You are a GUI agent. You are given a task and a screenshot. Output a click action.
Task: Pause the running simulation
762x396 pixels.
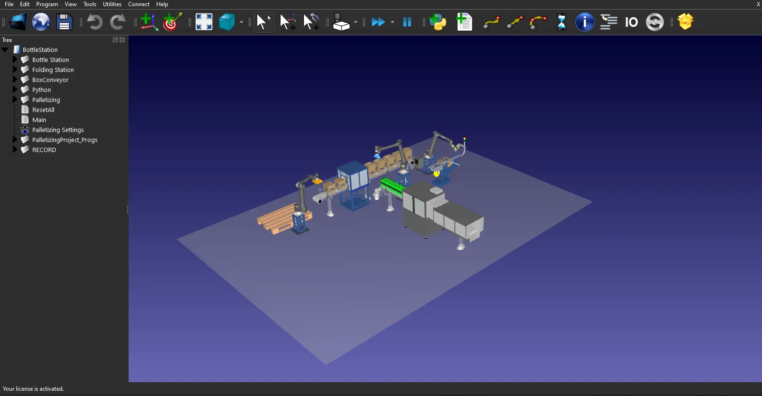click(x=407, y=22)
